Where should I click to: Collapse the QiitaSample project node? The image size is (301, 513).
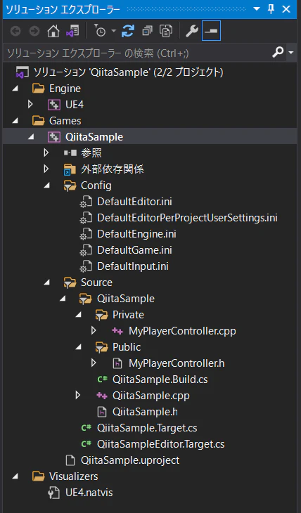pos(31,137)
